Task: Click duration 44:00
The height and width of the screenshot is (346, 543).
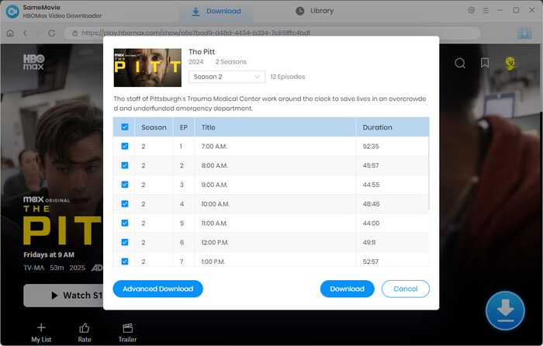Action: pyautogui.click(x=372, y=223)
